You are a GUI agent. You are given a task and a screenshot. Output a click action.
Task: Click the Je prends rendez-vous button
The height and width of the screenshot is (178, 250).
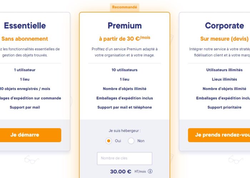tap(219, 135)
